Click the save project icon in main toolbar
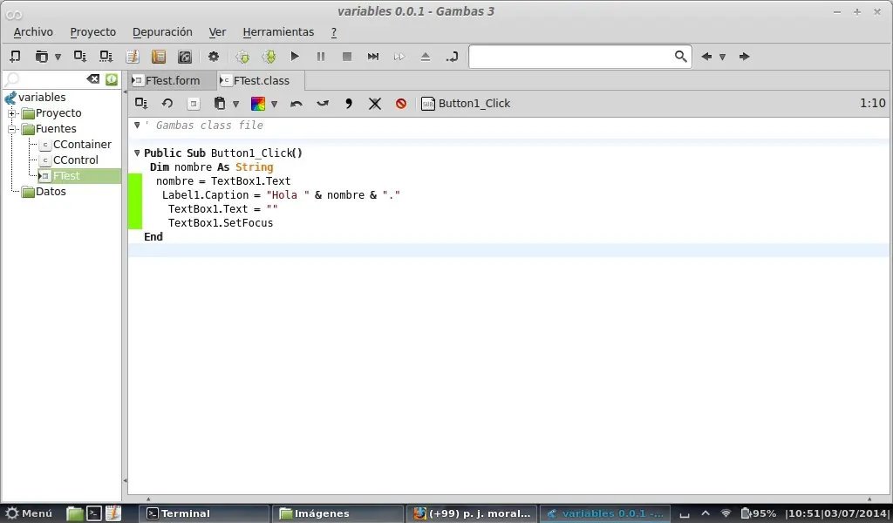 (x=79, y=57)
